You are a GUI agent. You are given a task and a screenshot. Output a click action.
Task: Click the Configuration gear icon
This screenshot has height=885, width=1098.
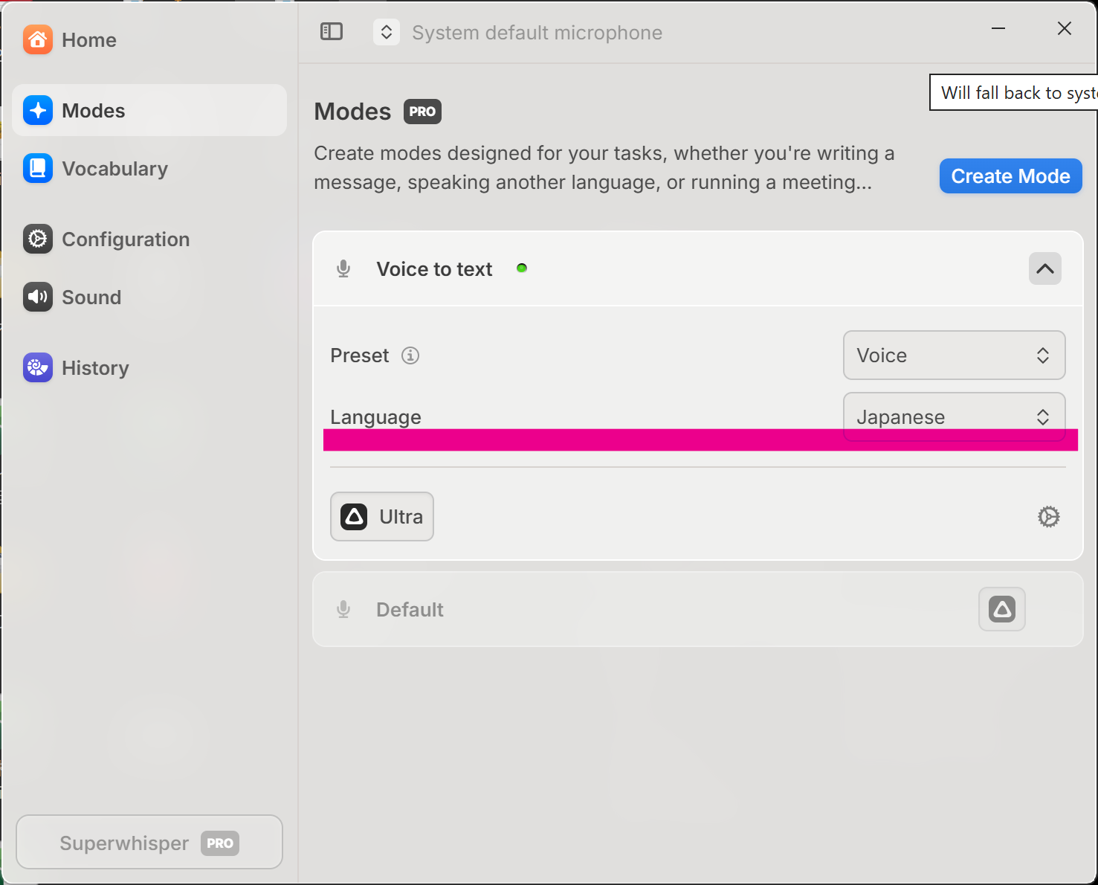tap(38, 239)
